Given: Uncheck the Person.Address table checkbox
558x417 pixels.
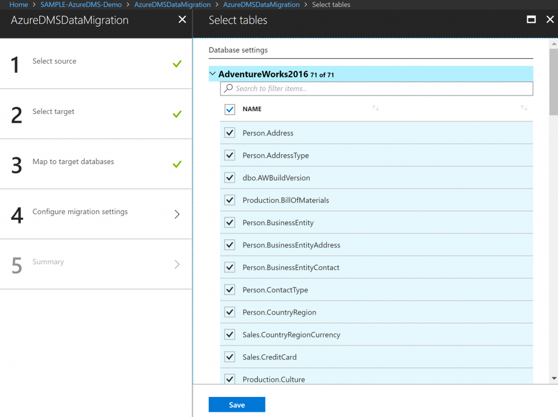Looking at the screenshot, I should 230,133.
